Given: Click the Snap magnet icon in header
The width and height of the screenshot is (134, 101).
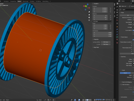Looking at the screenshot, I should [48, 100].
